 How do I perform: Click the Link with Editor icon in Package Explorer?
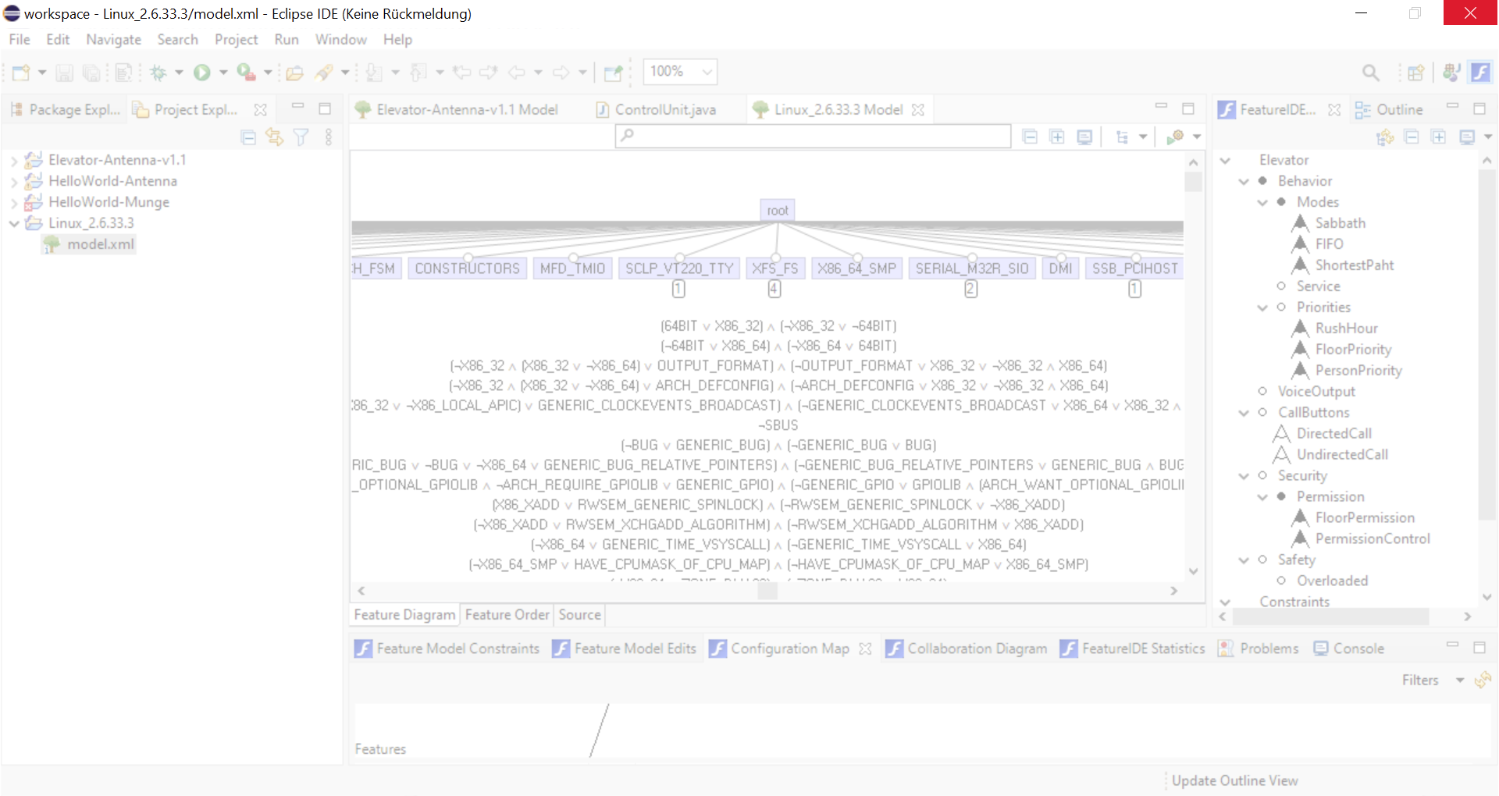click(x=274, y=137)
